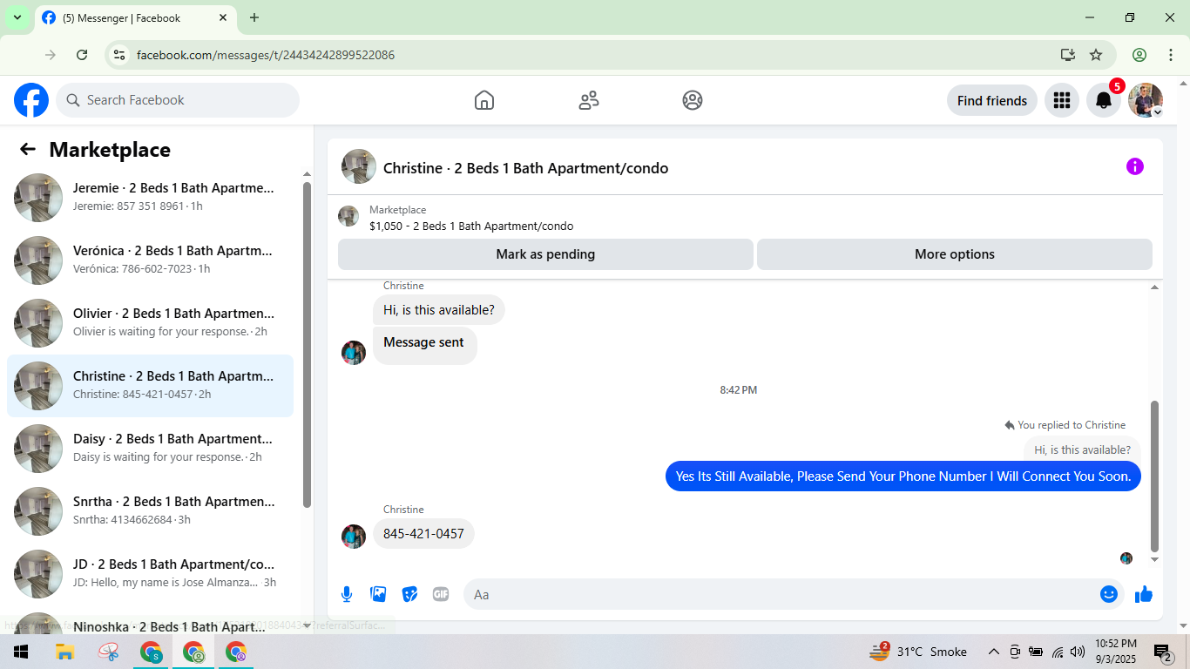Open the weather widget showing 31°C Smoke

coord(918,652)
